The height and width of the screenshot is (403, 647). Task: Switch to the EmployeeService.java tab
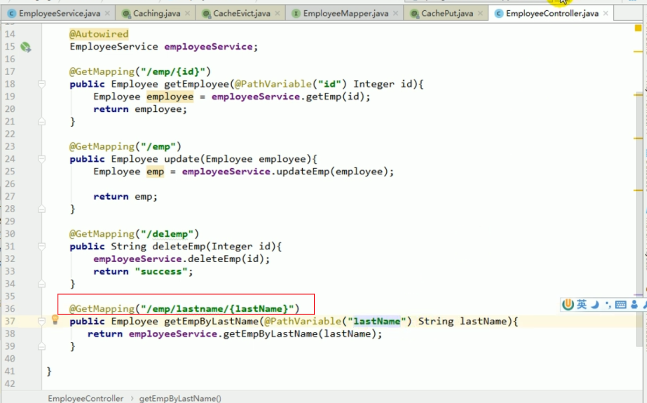tap(58, 14)
